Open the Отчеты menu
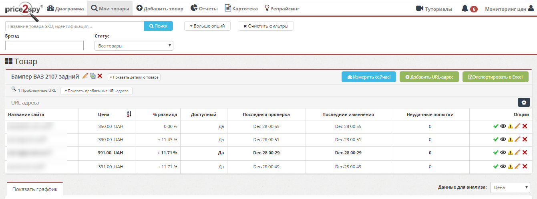 coord(204,8)
